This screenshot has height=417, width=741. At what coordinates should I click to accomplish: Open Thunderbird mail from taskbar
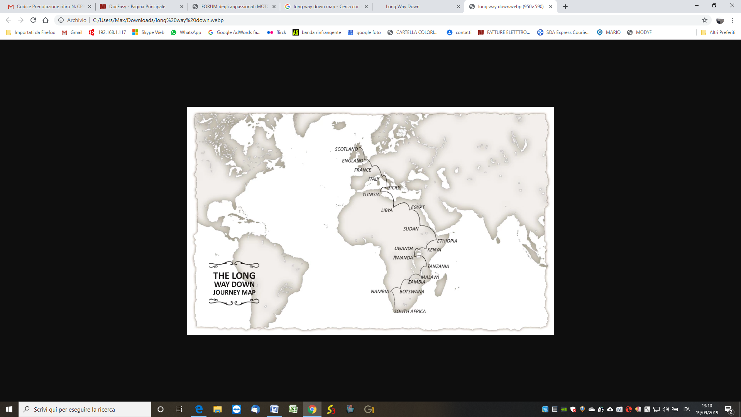tap(255, 409)
